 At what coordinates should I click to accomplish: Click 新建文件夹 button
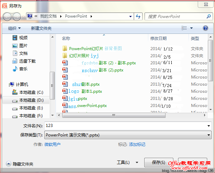pyautogui.click(x=41, y=28)
